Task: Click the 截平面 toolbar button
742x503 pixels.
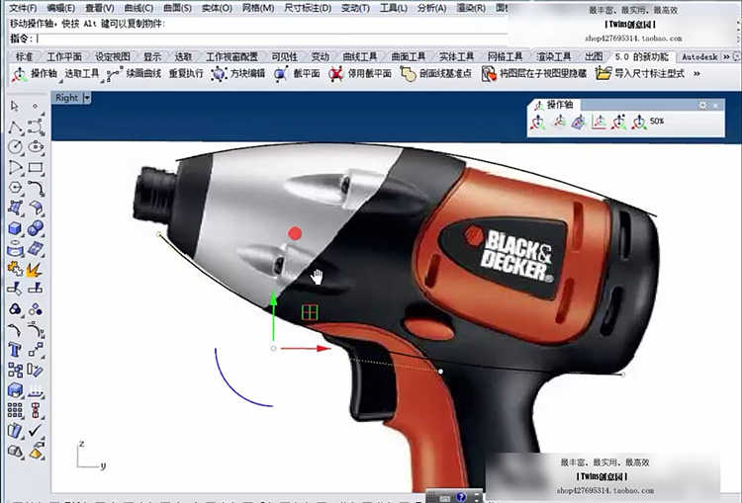Action: 297,73
